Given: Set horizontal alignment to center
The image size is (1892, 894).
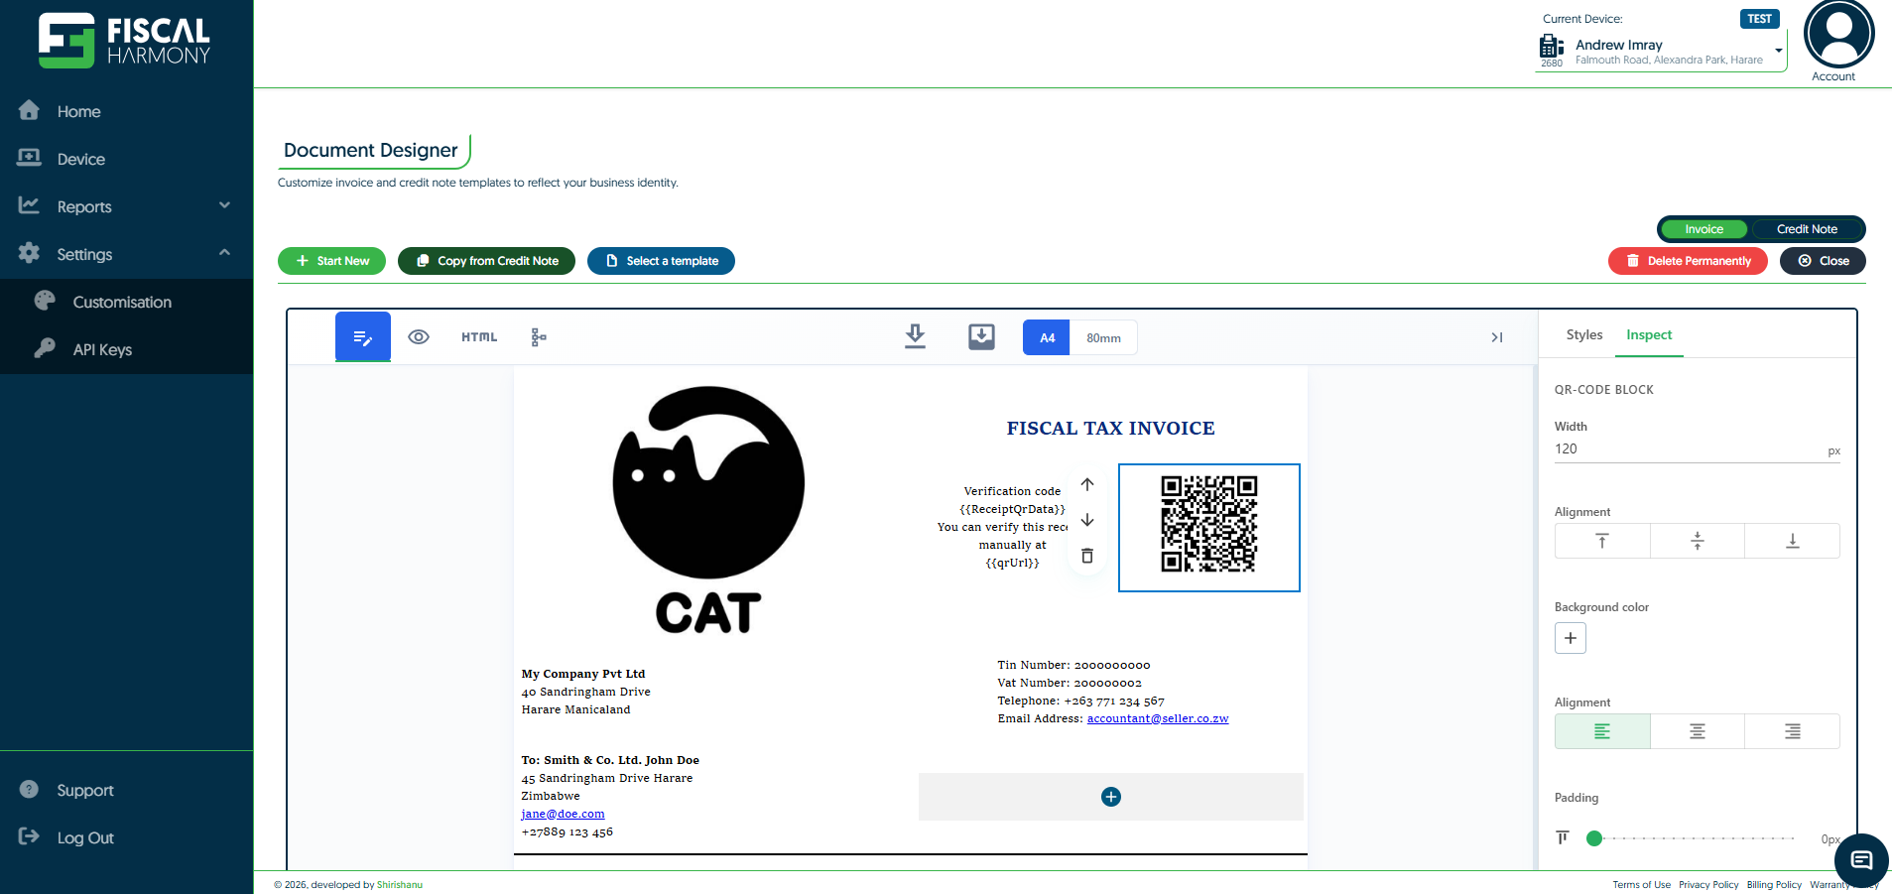Looking at the screenshot, I should tap(1697, 731).
